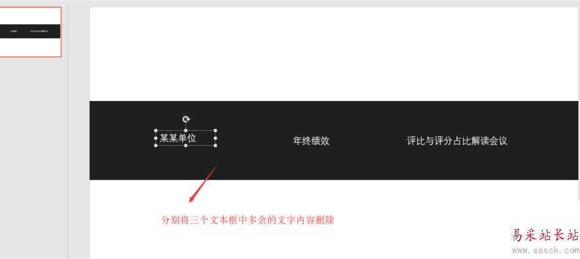Select the 评比与评分占比解读会议 text box
580x259 pixels.
(x=457, y=141)
